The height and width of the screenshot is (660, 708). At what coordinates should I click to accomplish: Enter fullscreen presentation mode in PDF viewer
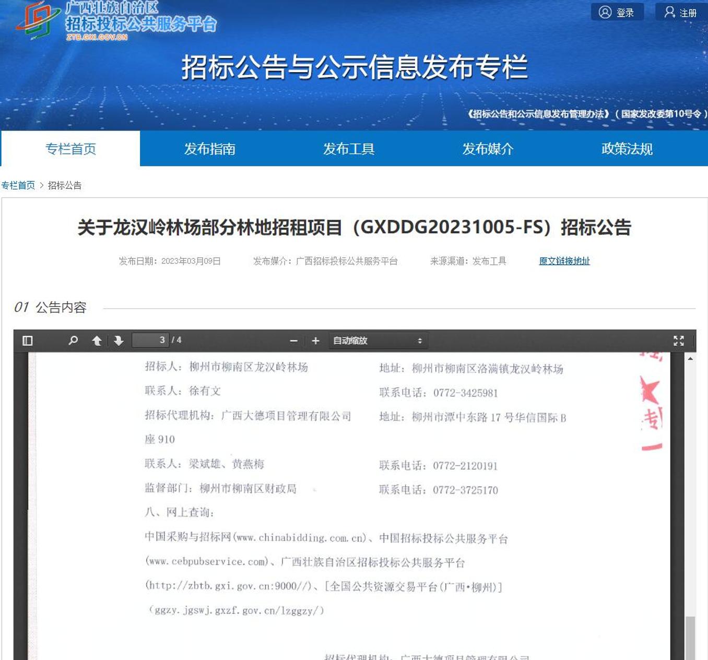(678, 341)
